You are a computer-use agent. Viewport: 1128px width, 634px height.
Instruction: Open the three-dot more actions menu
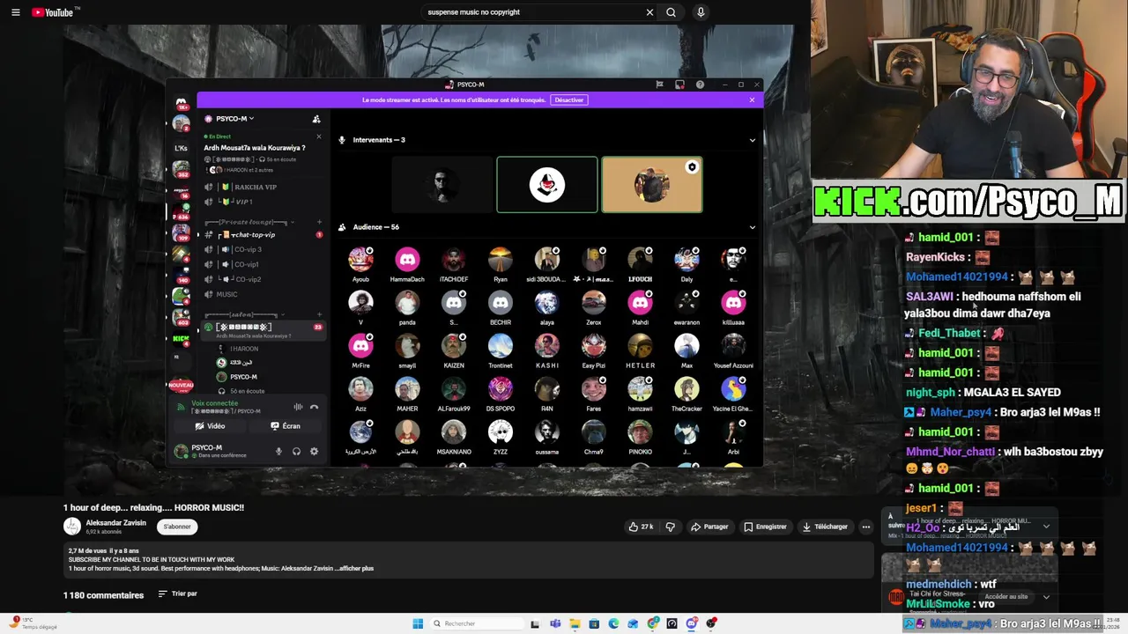click(x=866, y=527)
